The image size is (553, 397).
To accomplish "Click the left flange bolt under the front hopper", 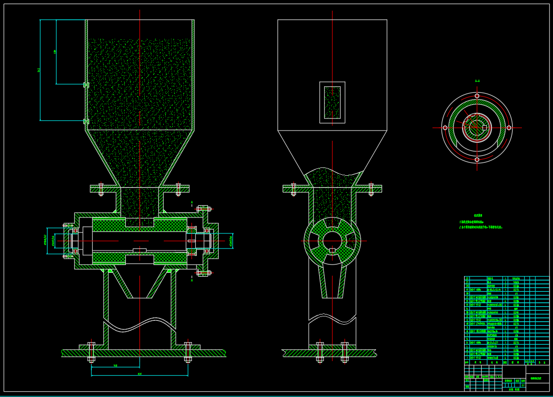I will pyautogui.click(x=101, y=189).
